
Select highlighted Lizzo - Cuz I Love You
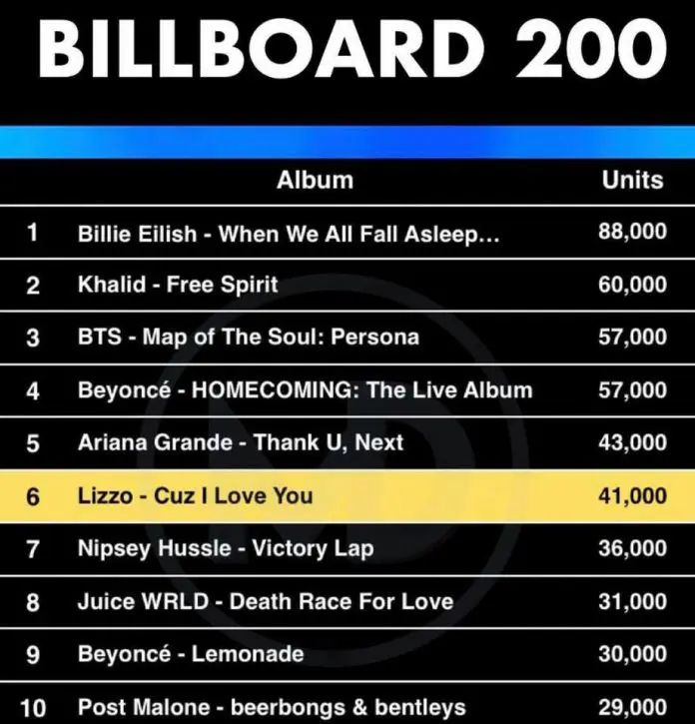[x=195, y=495]
